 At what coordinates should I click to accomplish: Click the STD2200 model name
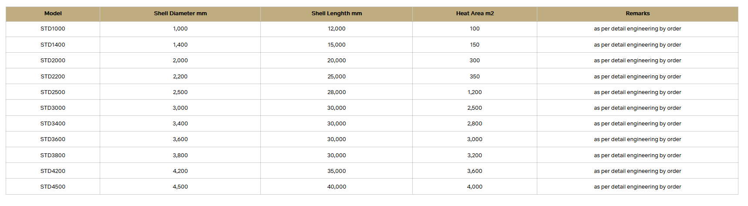point(53,77)
